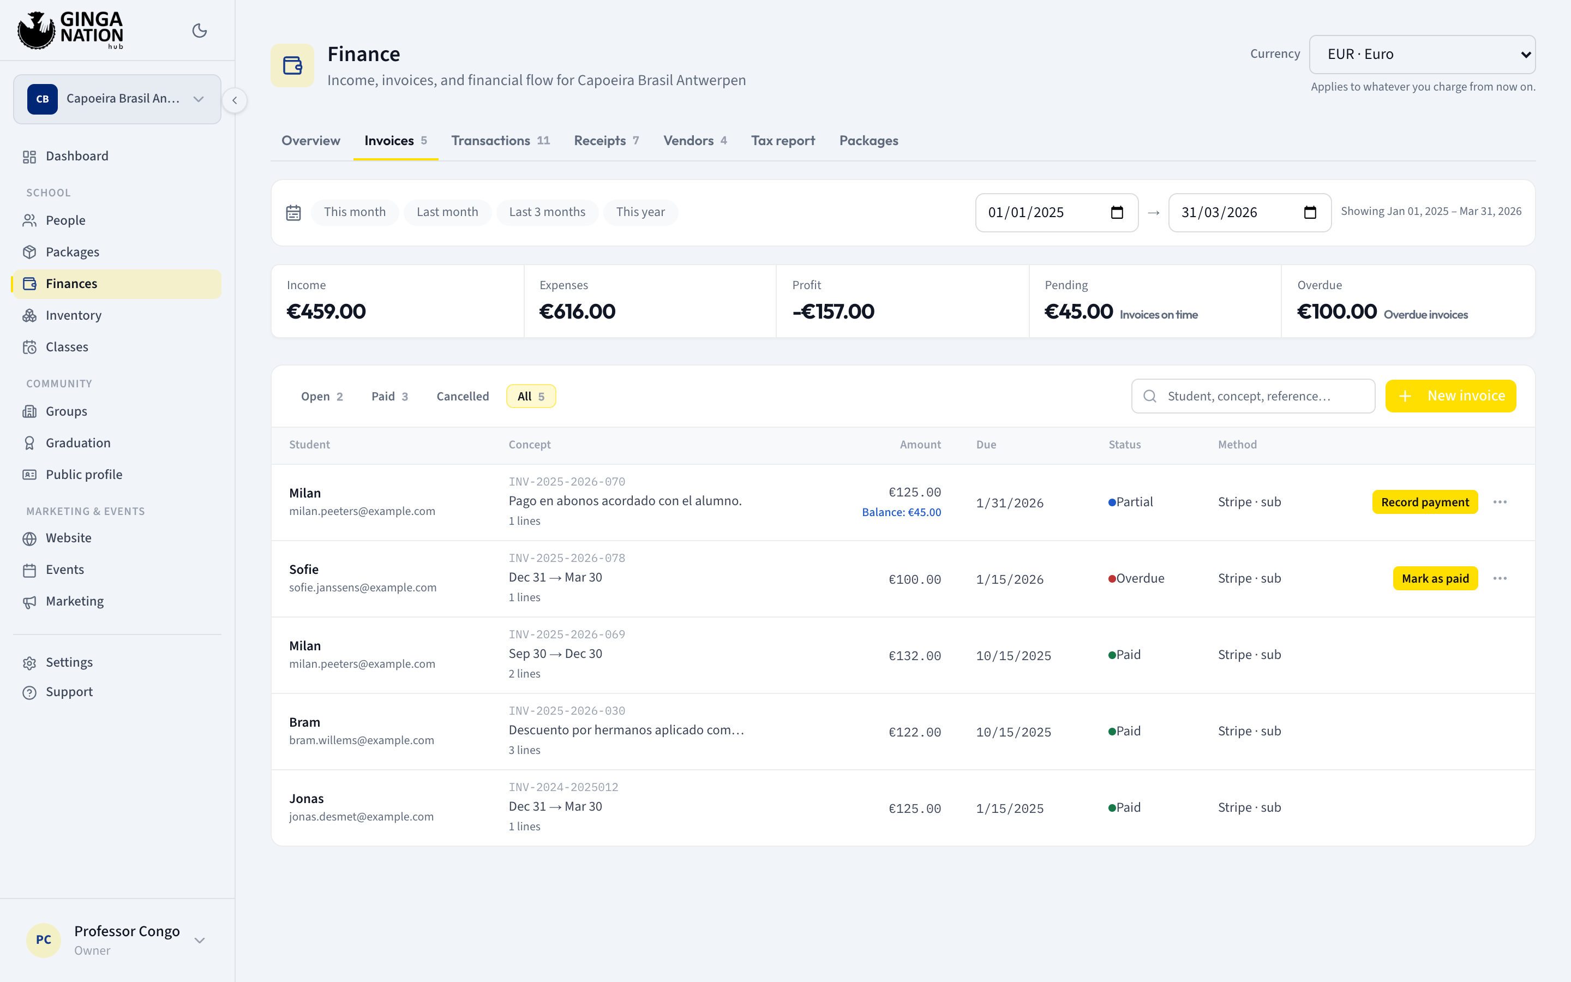Click sofie.janssens@example.com email
This screenshot has width=1571, height=982.
[362, 587]
